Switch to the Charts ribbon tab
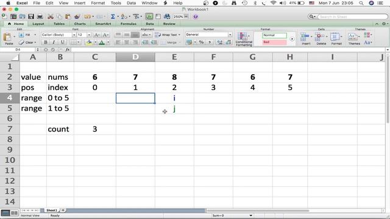The image size is (390, 219). [80, 24]
